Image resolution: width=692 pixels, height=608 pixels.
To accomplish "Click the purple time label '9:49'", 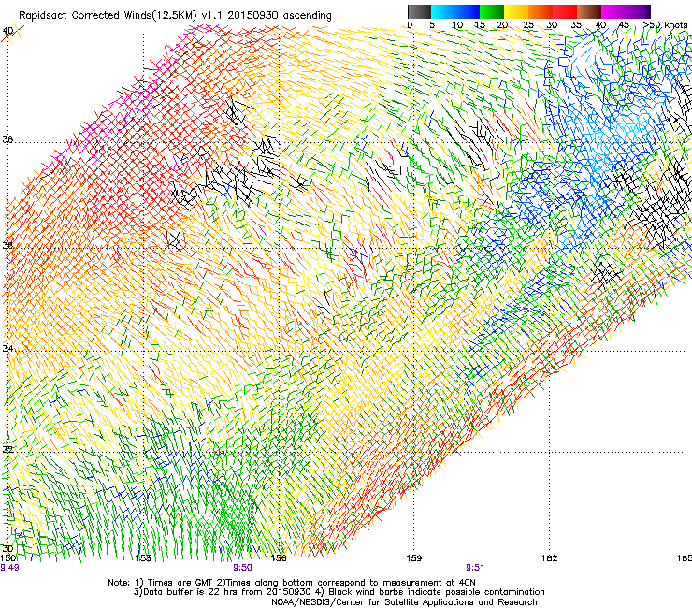I will click(x=9, y=568).
